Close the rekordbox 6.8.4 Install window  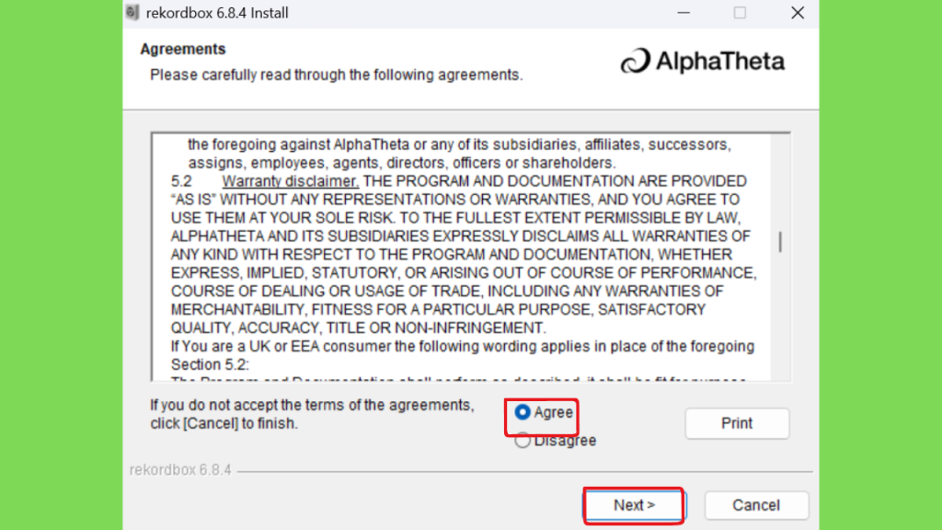tap(798, 13)
